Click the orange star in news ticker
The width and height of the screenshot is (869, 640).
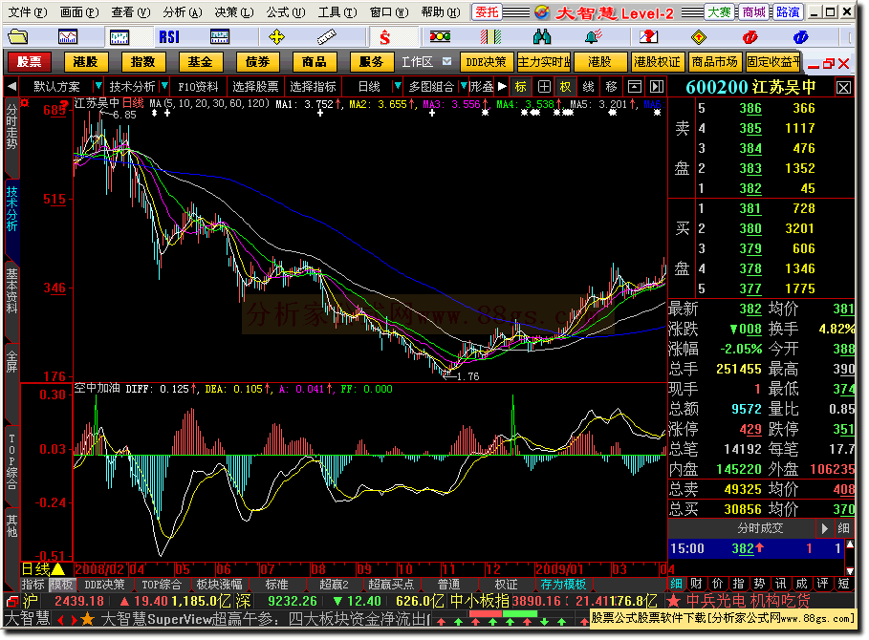[87, 619]
